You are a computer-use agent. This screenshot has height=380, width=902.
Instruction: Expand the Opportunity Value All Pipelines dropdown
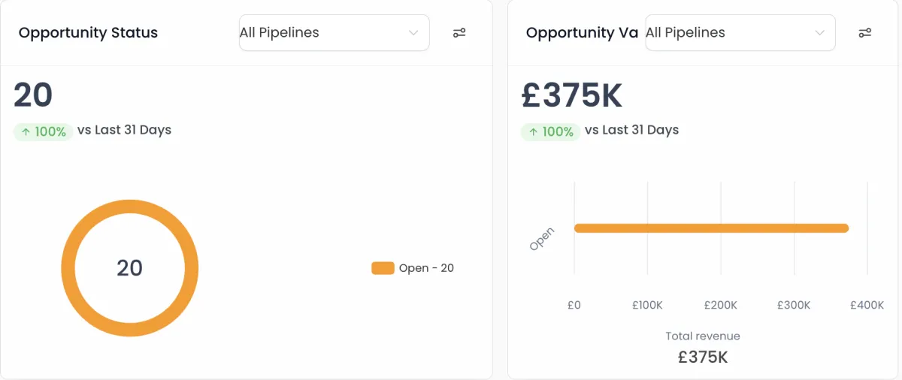point(740,33)
